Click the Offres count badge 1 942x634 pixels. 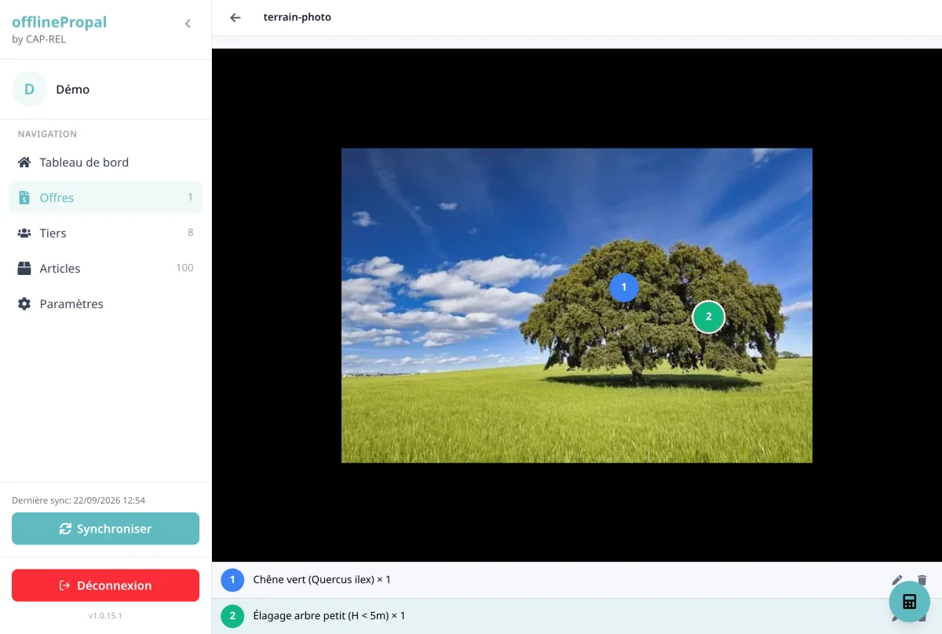(x=190, y=198)
